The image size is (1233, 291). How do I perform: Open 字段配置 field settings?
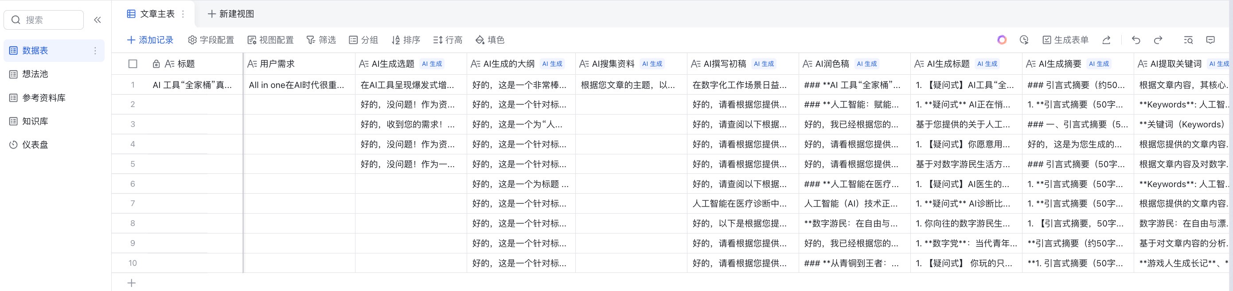click(211, 40)
